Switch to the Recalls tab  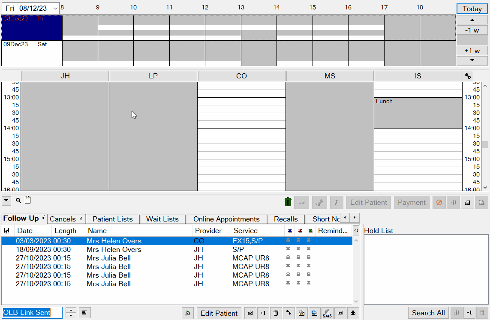286,219
